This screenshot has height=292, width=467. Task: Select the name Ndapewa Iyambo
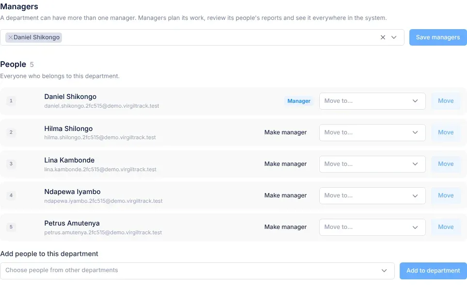(72, 192)
